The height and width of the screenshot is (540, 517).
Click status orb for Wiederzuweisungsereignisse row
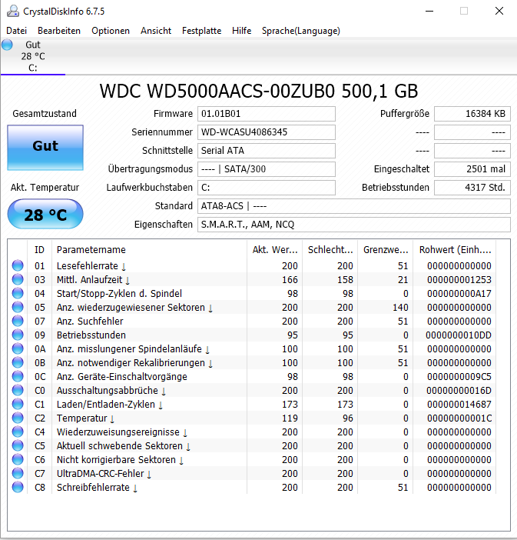[x=18, y=432]
